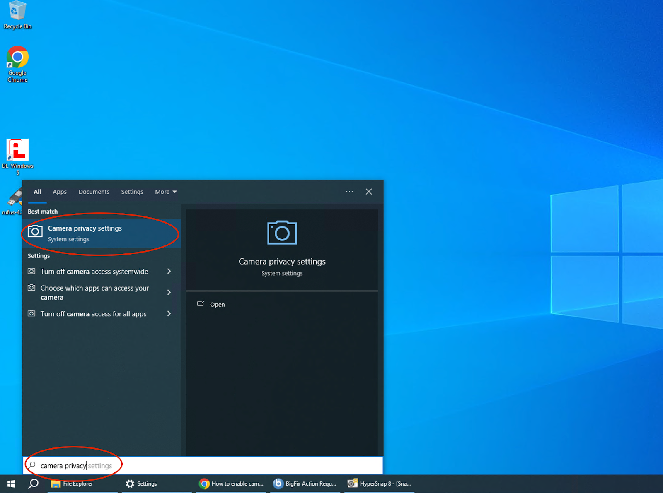This screenshot has height=493, width=663.
Task: Switch to Chrome 'How to enable cam...' window
Action: [231, 483]
